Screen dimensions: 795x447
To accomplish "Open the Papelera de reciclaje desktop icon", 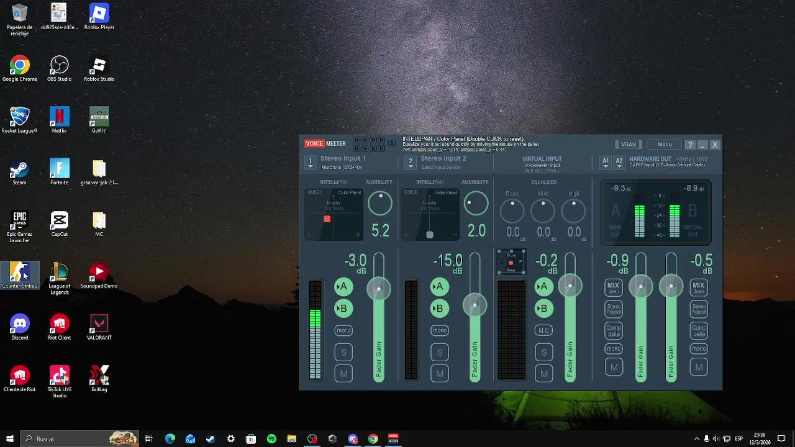I will point(20,20).
